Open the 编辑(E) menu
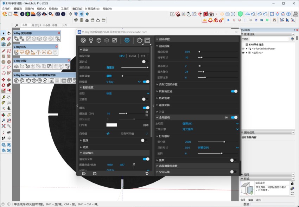299x207 pixels. click(x=18, y=9)
